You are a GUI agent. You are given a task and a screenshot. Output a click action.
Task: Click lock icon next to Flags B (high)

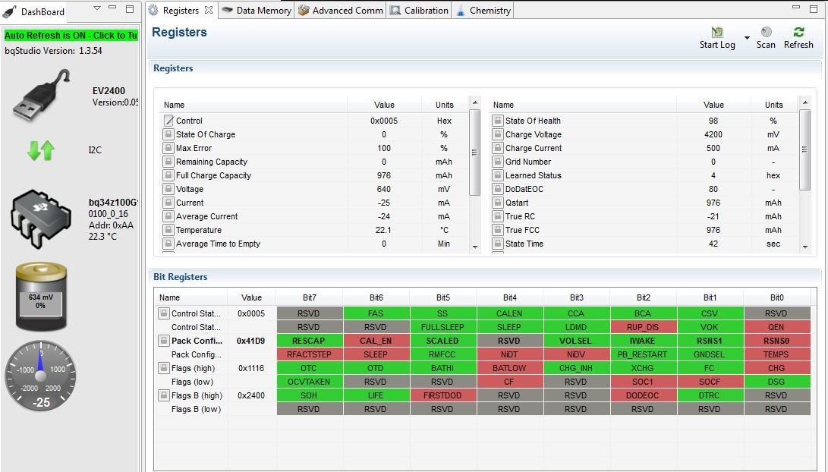[164, 395]
